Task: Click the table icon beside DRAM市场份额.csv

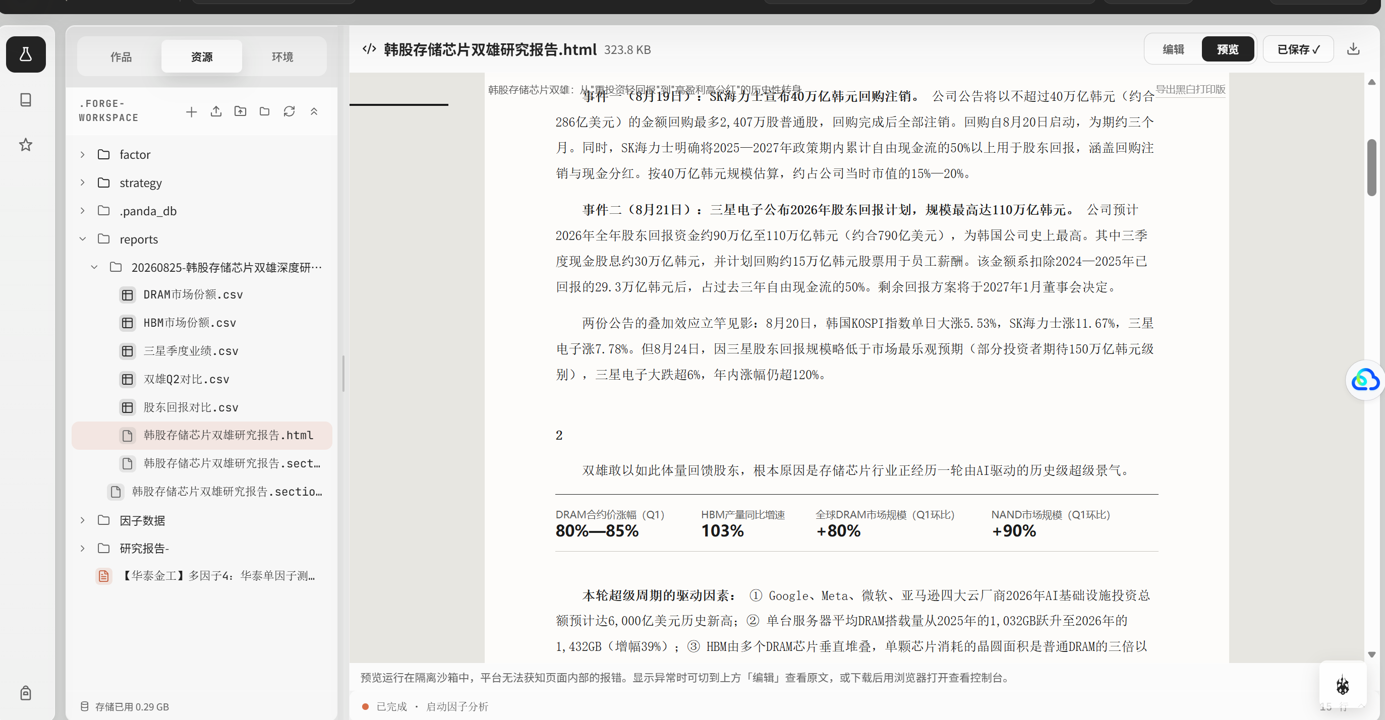Action: [x=128, y=295]
